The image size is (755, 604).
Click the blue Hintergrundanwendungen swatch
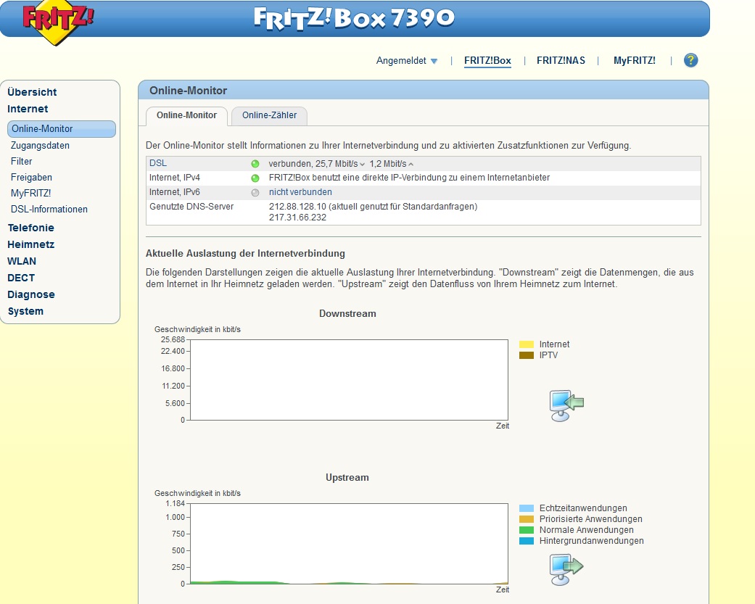tap(527, 541)
